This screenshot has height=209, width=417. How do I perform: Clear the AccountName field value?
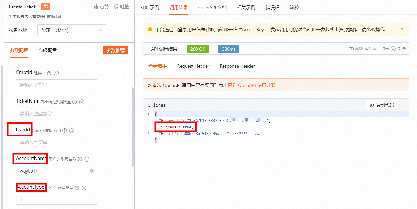pyautogui.click(x=91, y=171)
